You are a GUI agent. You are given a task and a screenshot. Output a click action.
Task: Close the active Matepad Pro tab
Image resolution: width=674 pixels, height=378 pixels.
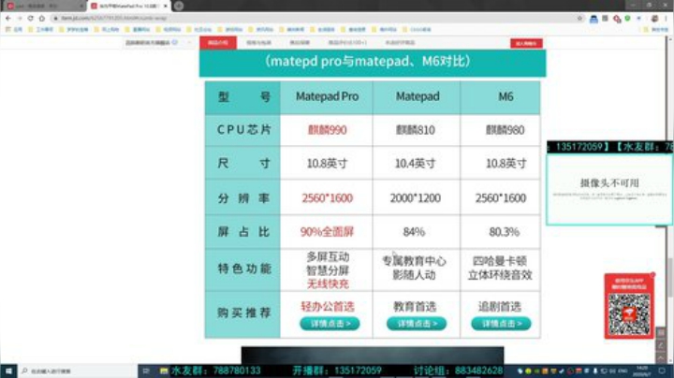(166, 6)
